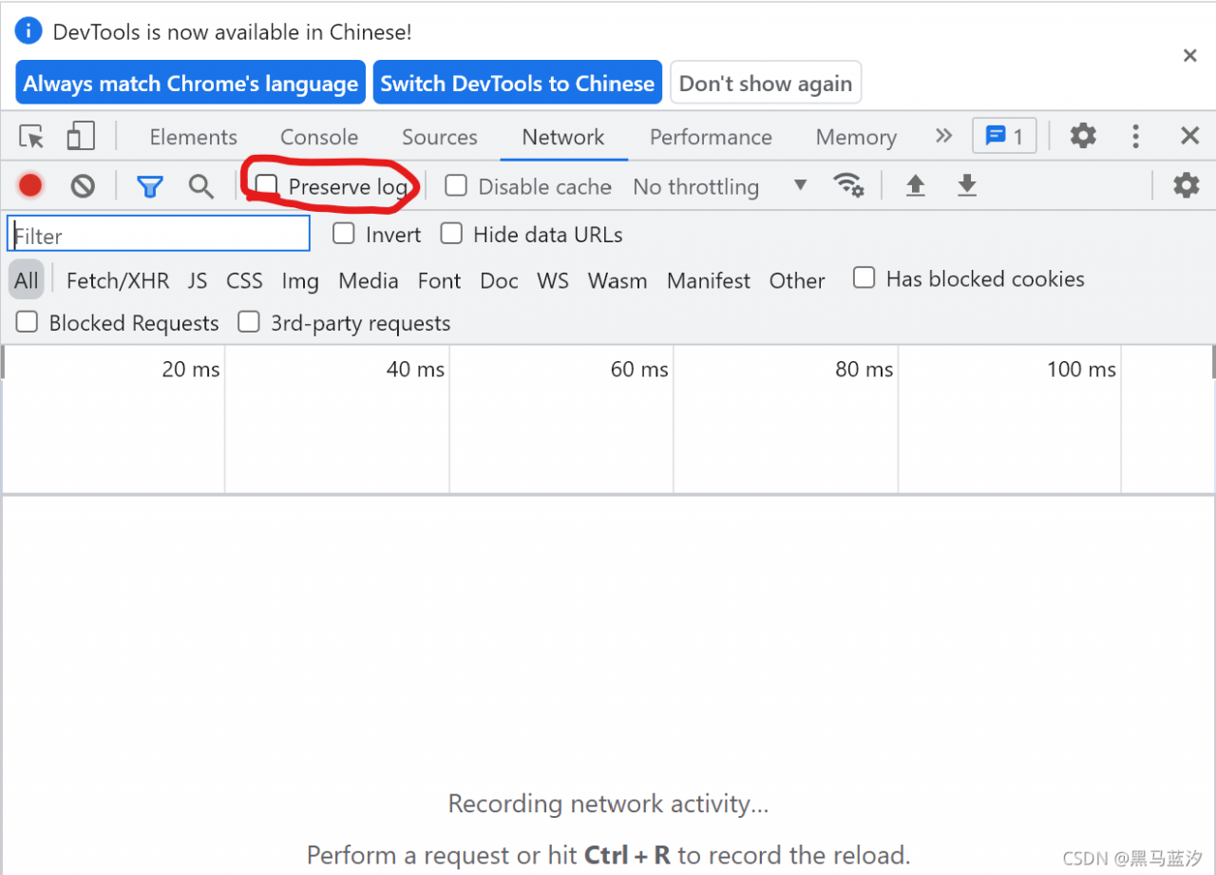
Task: Filter requests by CSS
Action: tap(244, 280)
